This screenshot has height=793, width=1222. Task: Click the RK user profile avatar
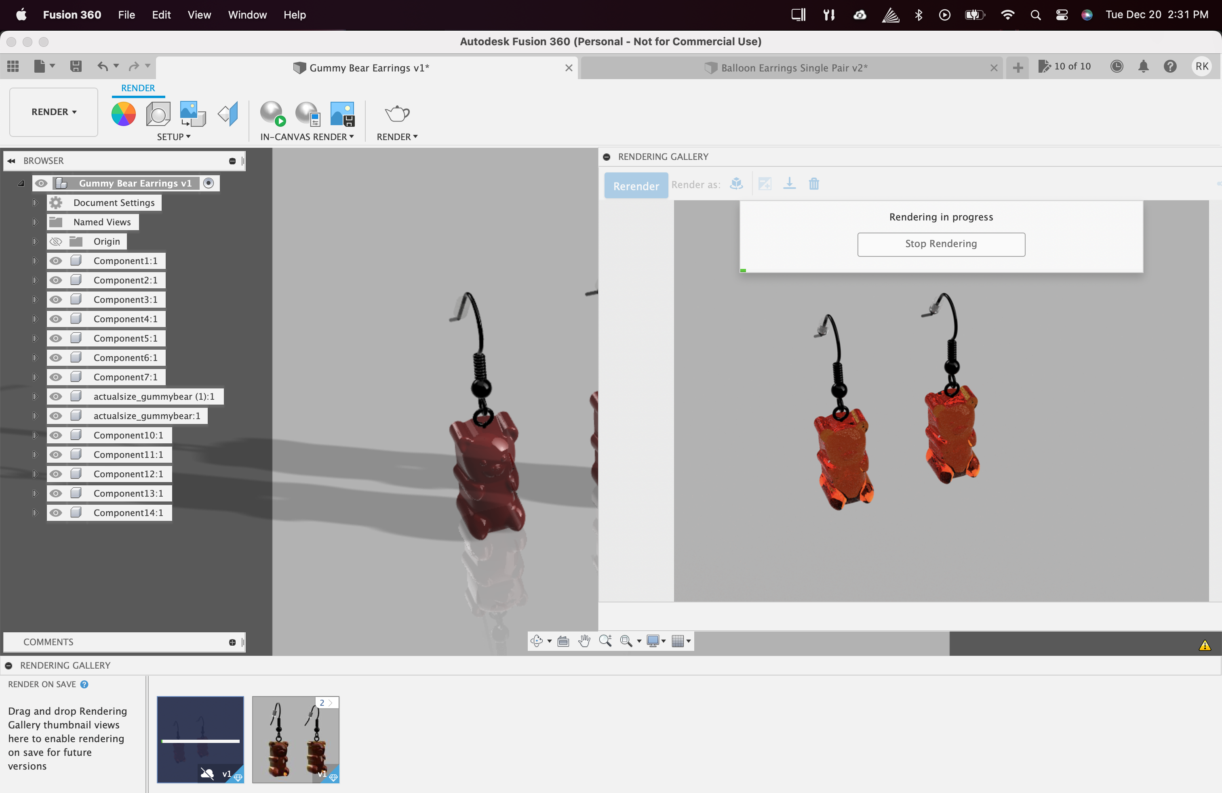1201,66
